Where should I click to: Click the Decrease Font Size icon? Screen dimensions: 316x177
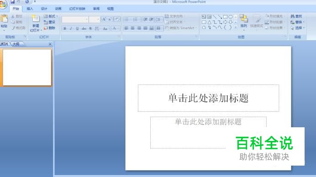click(110, 19)
